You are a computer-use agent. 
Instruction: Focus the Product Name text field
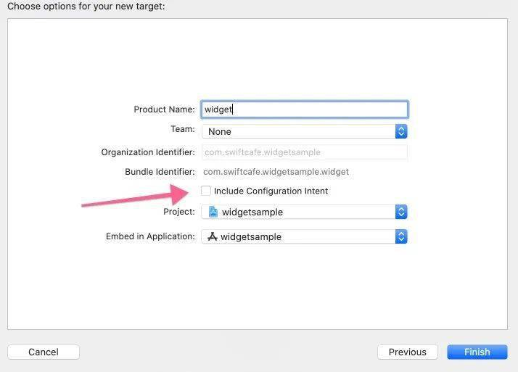pos(304,109)
